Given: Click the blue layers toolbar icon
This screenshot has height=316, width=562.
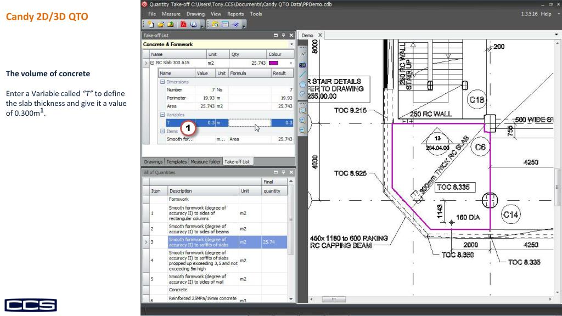Looking at the screenshot, I should click(x=235, y=24).
